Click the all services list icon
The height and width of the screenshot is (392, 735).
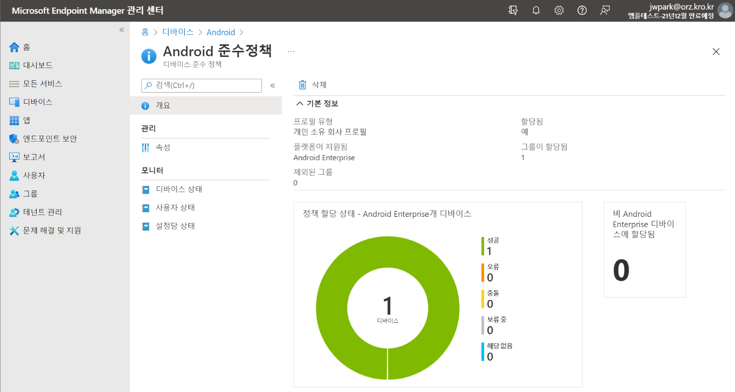pyautogui.click(x=14, y=84)
